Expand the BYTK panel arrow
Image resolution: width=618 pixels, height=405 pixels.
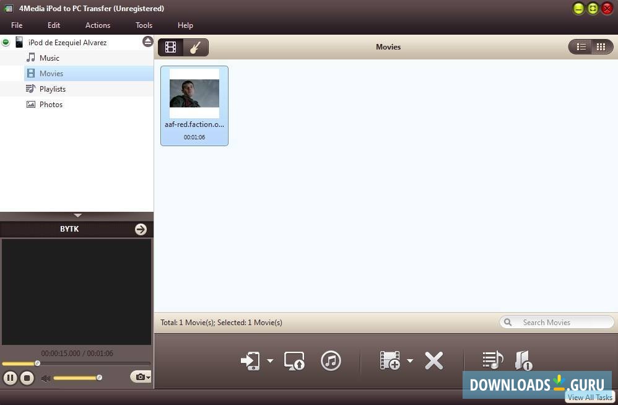point(141,229)
